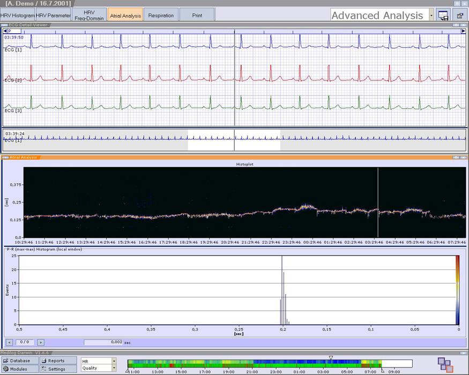Open the HR trend selector dropdown
469x375 pixels.
[x=114, y=361]
